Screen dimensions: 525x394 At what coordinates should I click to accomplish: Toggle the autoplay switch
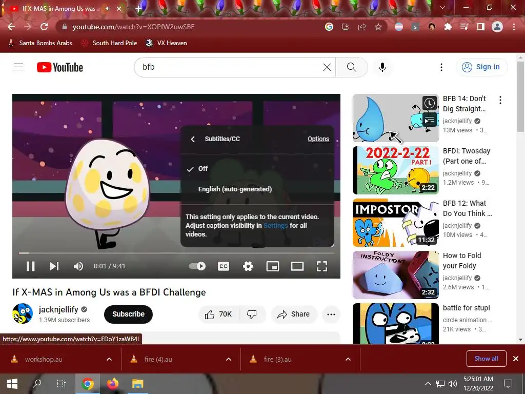tap(197, 266)
